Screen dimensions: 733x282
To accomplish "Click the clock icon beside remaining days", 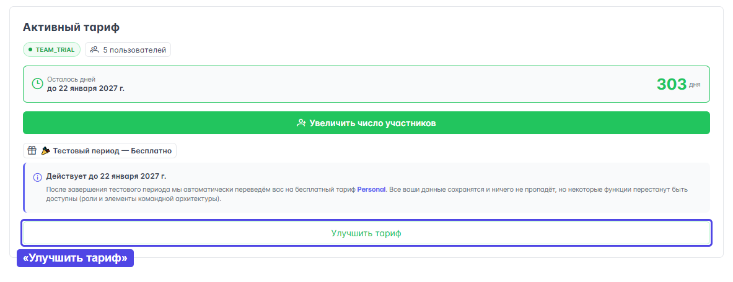I will click(37, 83).
